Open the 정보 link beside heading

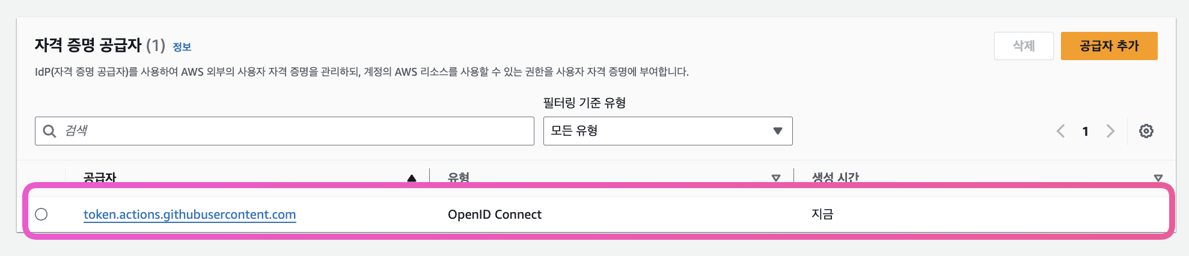click(x=182, y=47)
